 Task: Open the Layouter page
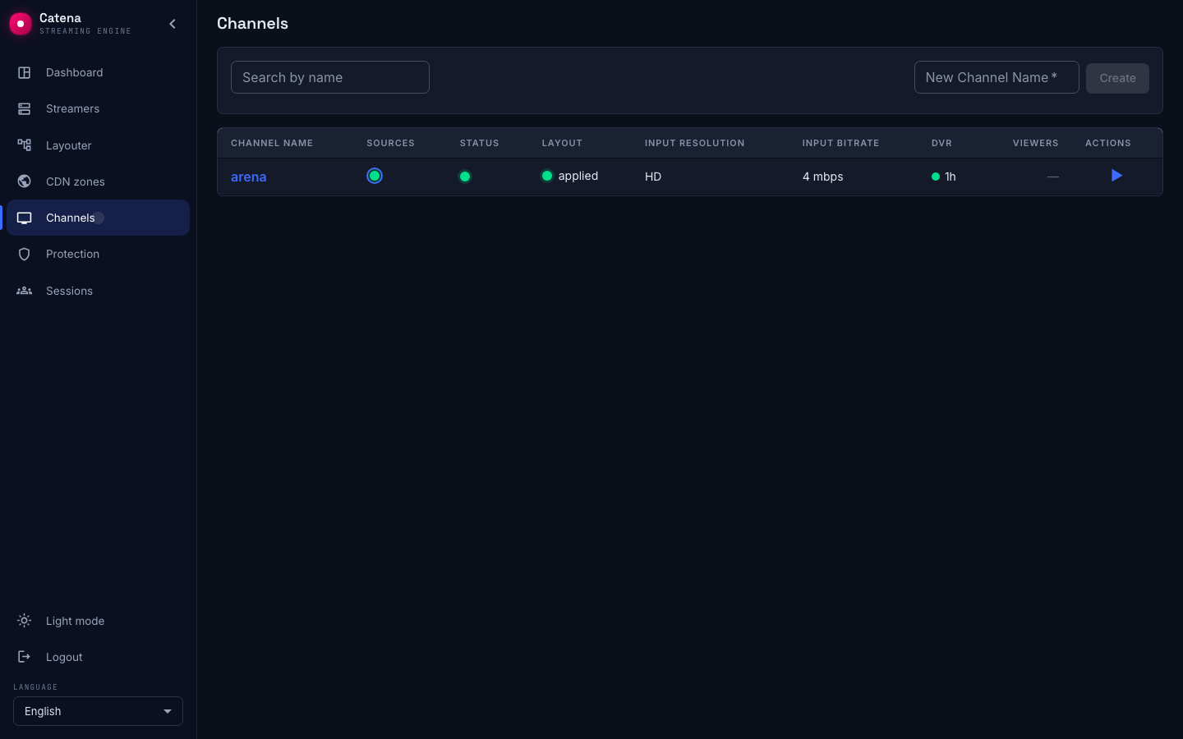coord(98,145)
